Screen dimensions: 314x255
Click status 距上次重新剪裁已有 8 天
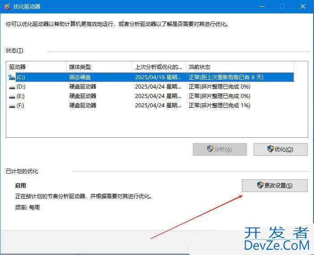[x=226, y=77]
